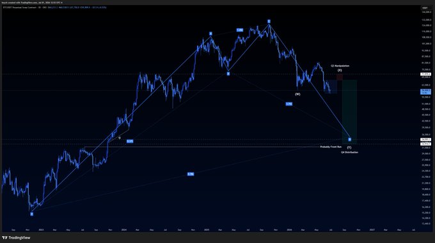435x243 pixels.
Task: Click the projected pattern endpoint marker inside green box
Action: (x=349, y=139)
